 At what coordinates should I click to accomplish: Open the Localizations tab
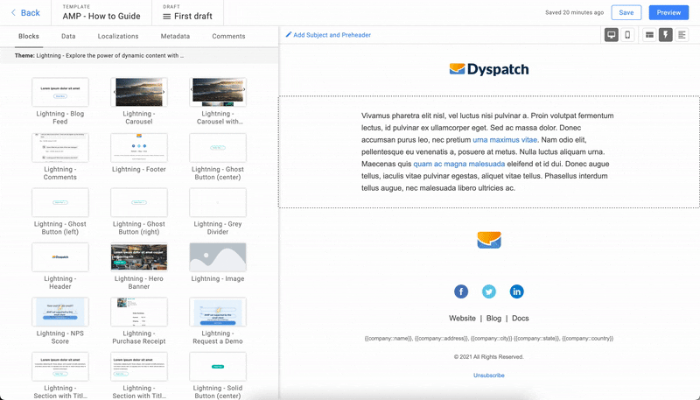[x=118, y=36]
